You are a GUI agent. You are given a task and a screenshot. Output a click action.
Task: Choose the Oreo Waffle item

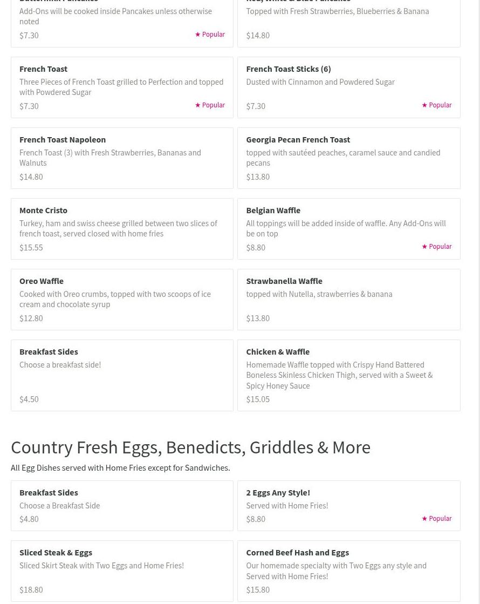122,300
